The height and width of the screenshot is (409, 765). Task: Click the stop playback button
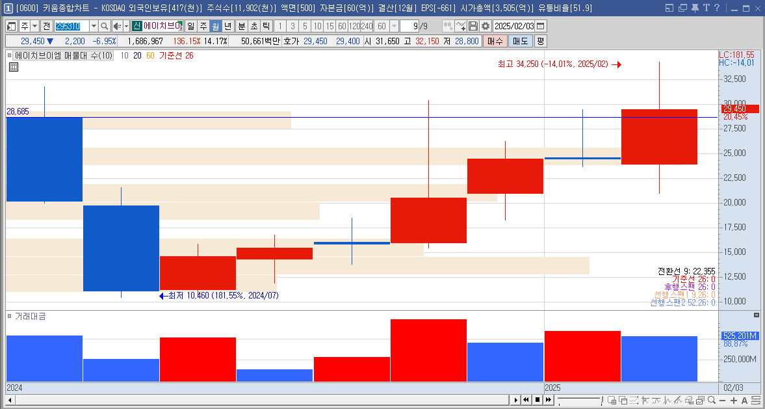click(537, 400)
